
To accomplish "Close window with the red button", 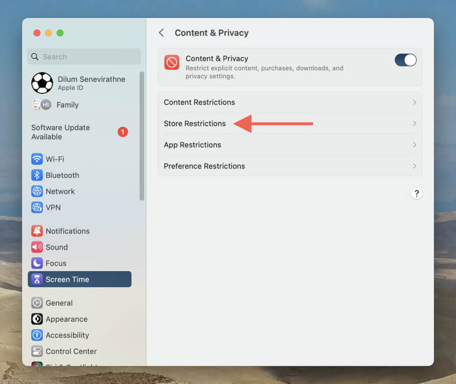I will click(37, 33).
